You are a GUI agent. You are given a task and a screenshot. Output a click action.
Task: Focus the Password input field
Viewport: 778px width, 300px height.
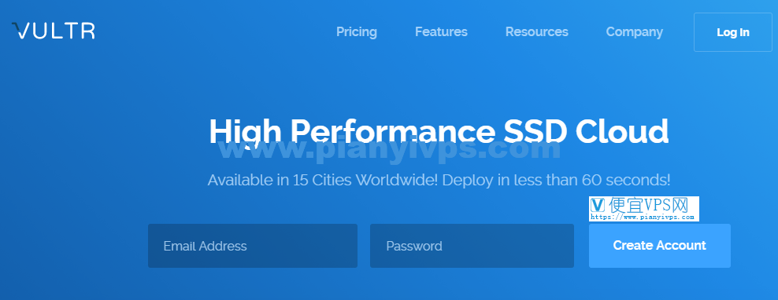(x=472, y=246)
